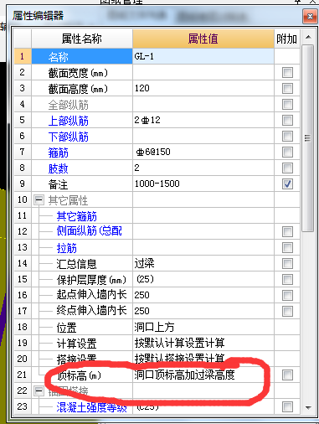Image resolution: width=319 pixels, height=424 pixels.
Task: Select the 侧面纵筋 property link
Action: [x=90, y=231]
